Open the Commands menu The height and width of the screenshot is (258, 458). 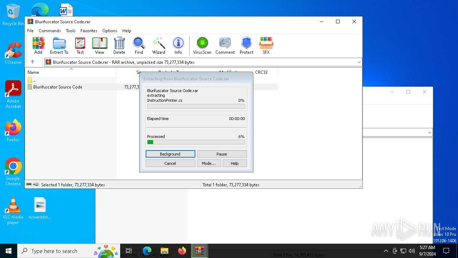(x=50, y=31)
